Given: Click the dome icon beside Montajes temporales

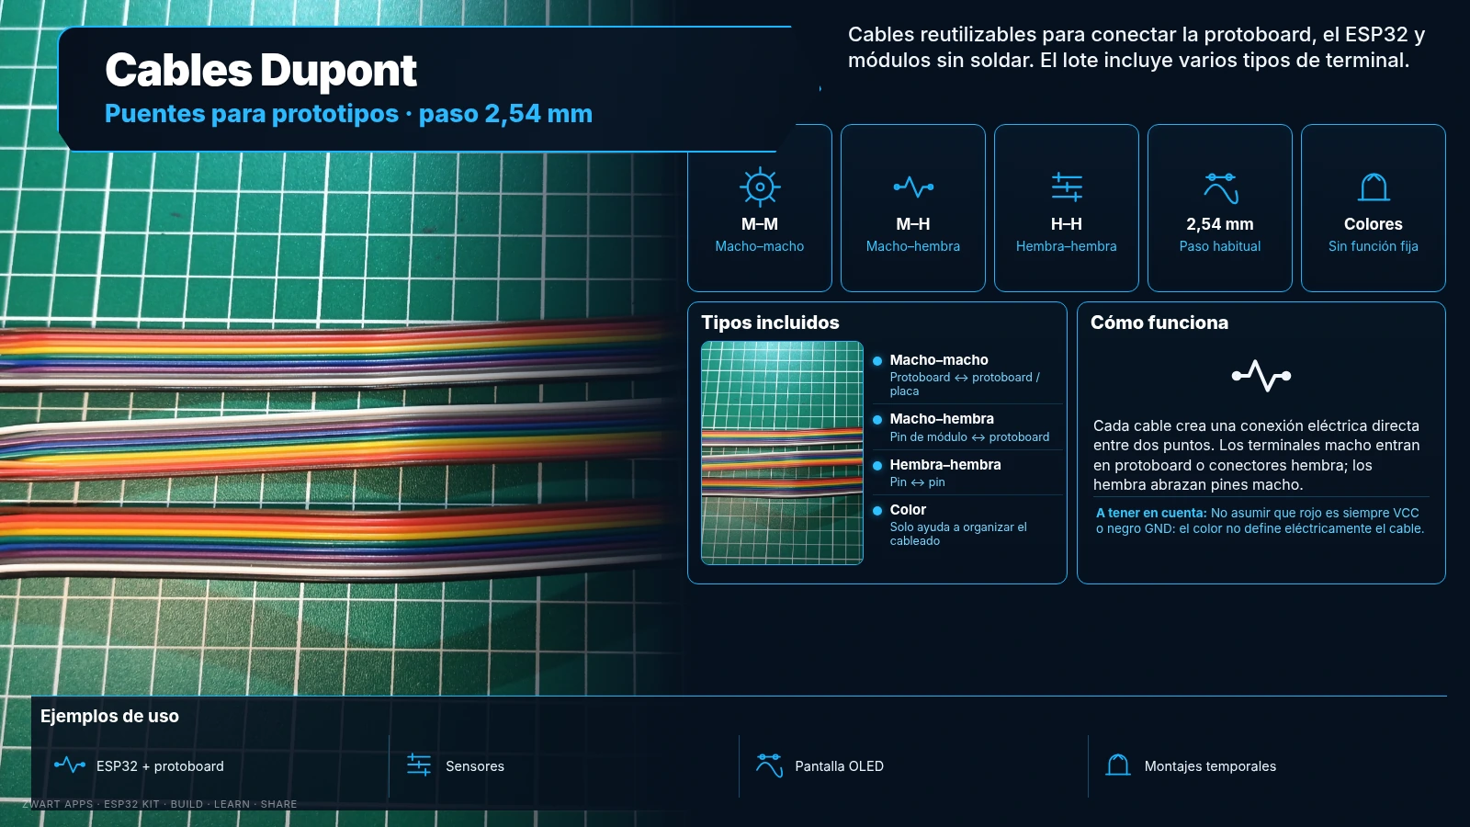Looking at the screenshot, I should pos(1118,765).
